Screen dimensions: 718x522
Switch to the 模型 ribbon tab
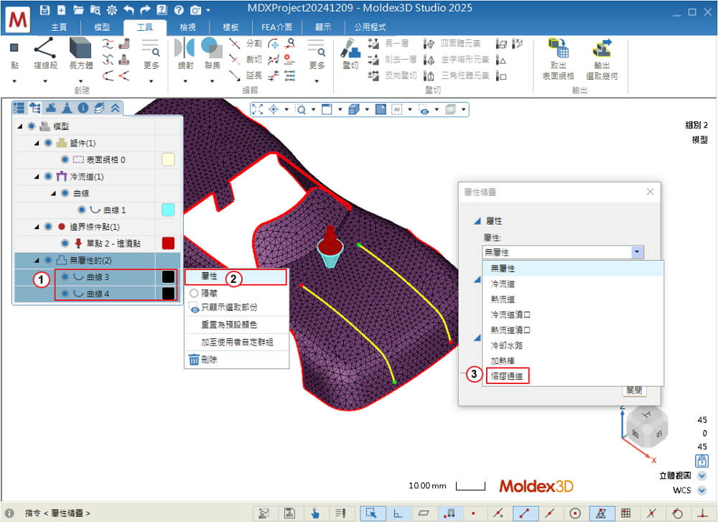[102, 27]
